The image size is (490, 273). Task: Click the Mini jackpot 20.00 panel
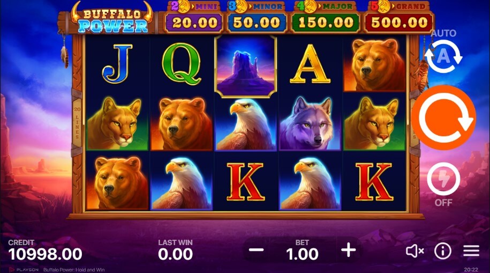click(194, 23)
